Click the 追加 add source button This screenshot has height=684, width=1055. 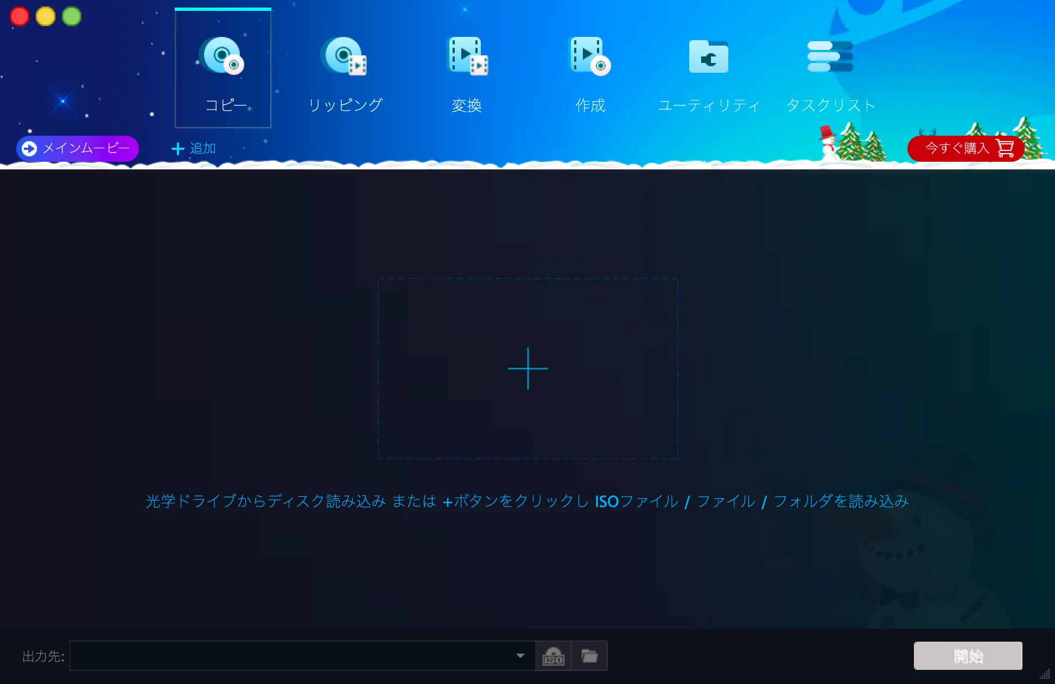[x=194, y=148]
